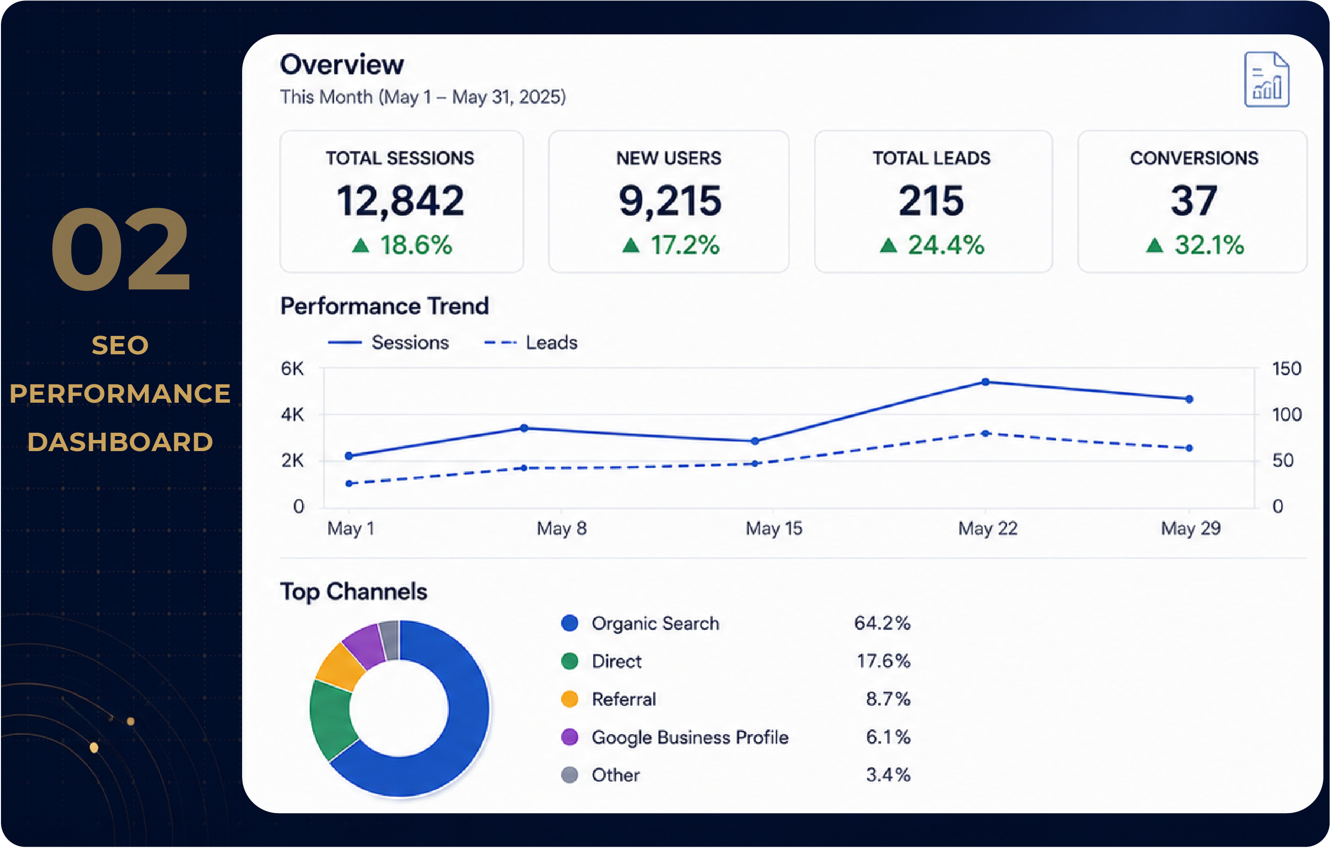Image resolution: width=1331 pixels, height=848 pixels.
Task: Click the 17.6% Direct value
Action: 883,661
